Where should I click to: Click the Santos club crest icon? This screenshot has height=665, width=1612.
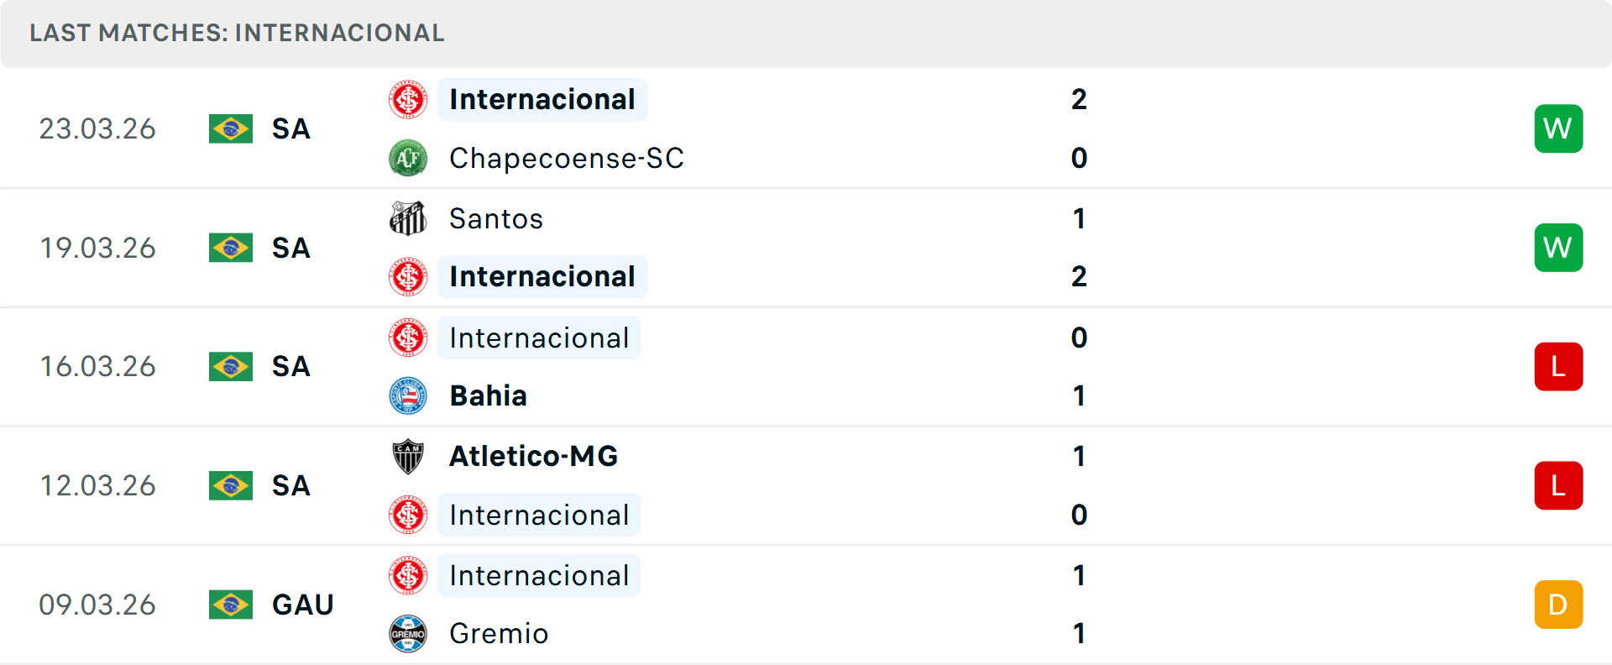[408, 218]
